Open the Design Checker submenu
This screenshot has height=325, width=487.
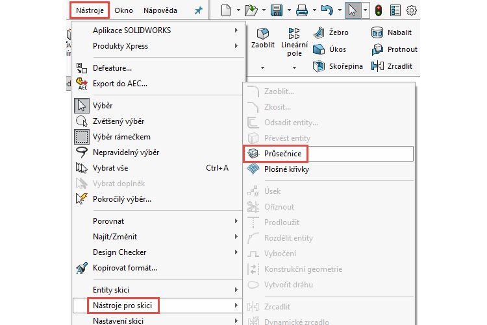click(158, 252)
